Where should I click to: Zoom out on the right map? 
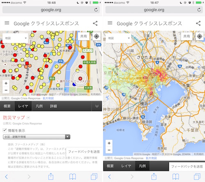pyautogui.click(x=109, y=150)
